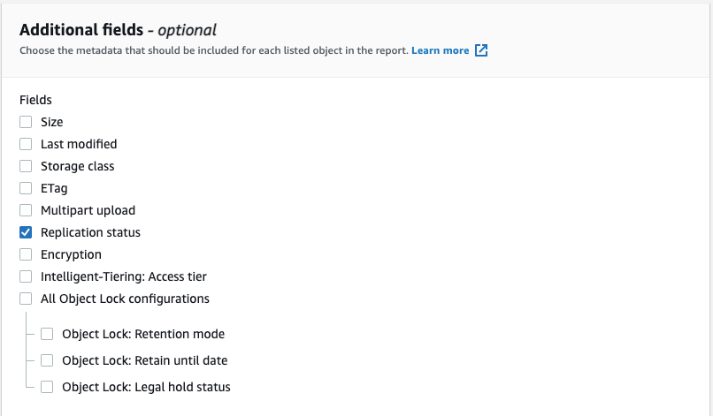Screen dimensions: 713x416
Task: Enable the Size checkbox
Action: pos(26,122)
